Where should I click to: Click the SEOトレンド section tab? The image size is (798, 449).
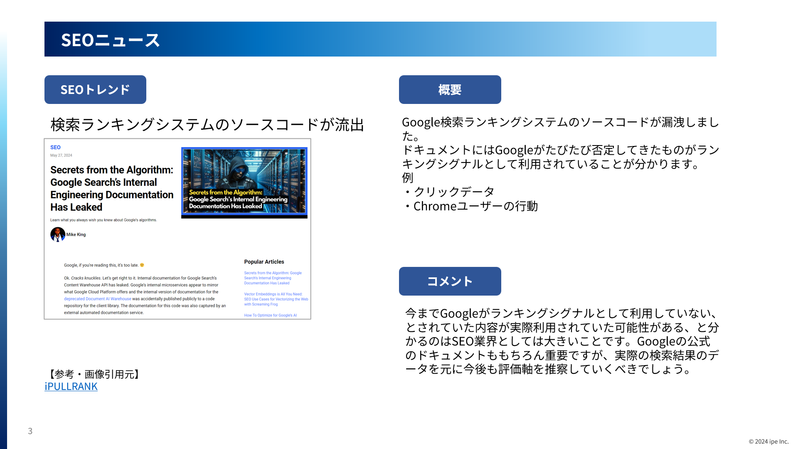(x=95, y=89)
